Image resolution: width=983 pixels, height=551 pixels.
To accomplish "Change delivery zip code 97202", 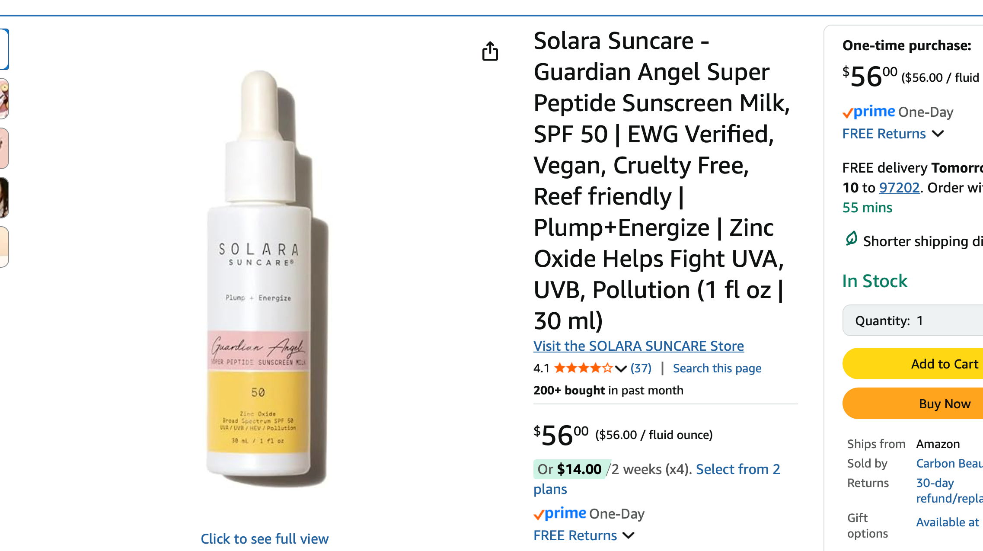I will coord(899,188).
